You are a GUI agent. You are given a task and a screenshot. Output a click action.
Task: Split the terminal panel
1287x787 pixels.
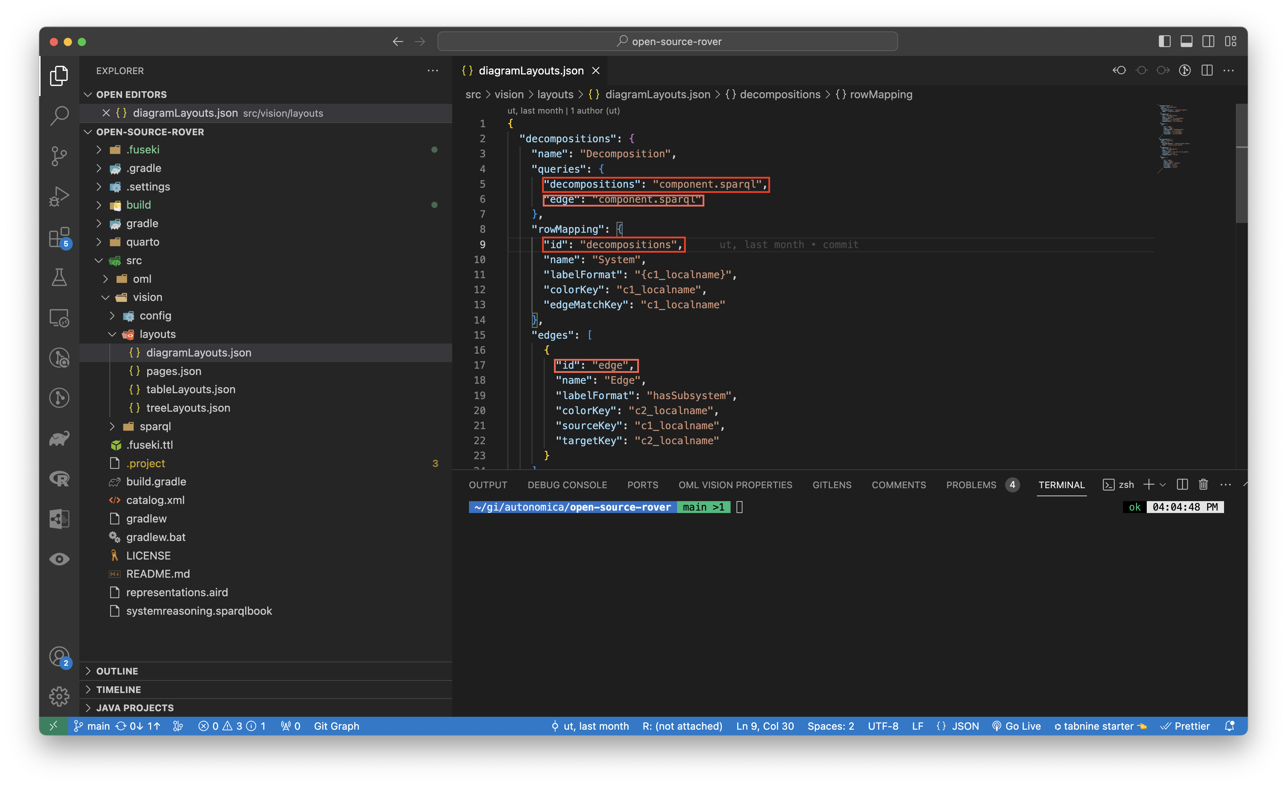coord(1182,485)
